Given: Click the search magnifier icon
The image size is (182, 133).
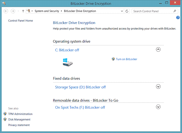Looking at the screenshot, I should tap(175, 11).
